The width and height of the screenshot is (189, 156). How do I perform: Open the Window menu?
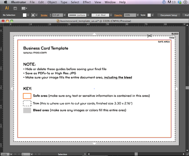110,2
